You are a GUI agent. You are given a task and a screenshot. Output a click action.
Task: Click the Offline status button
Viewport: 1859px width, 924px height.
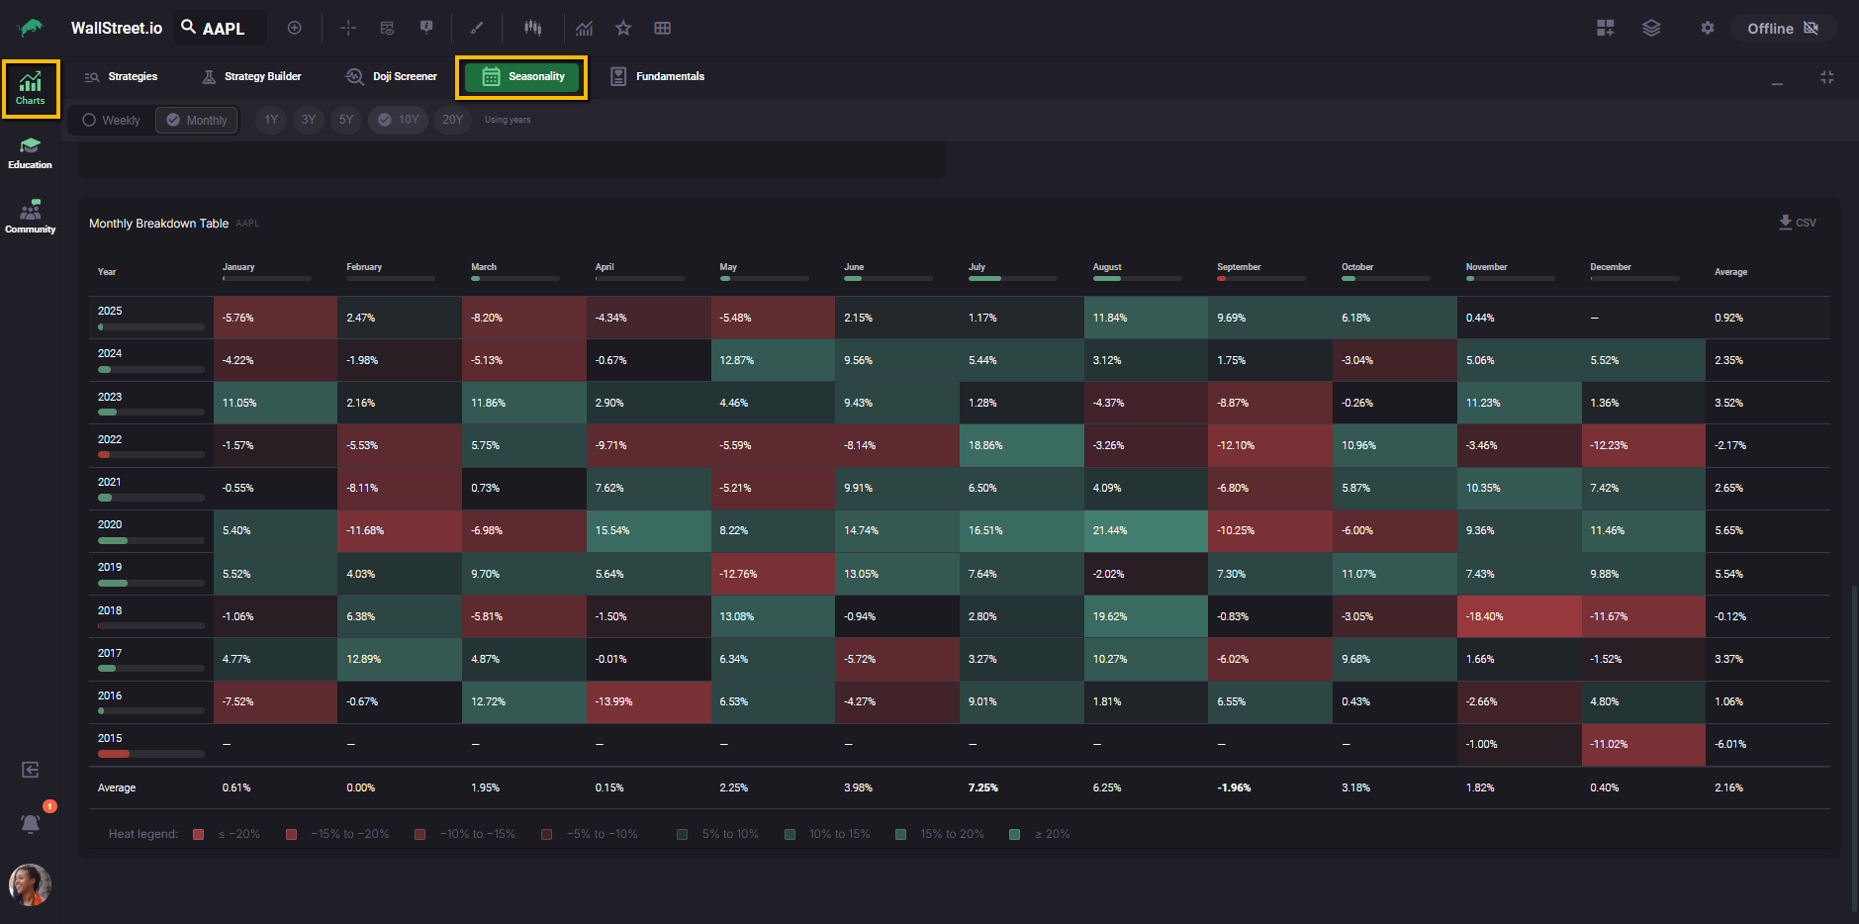point(1782,28)
